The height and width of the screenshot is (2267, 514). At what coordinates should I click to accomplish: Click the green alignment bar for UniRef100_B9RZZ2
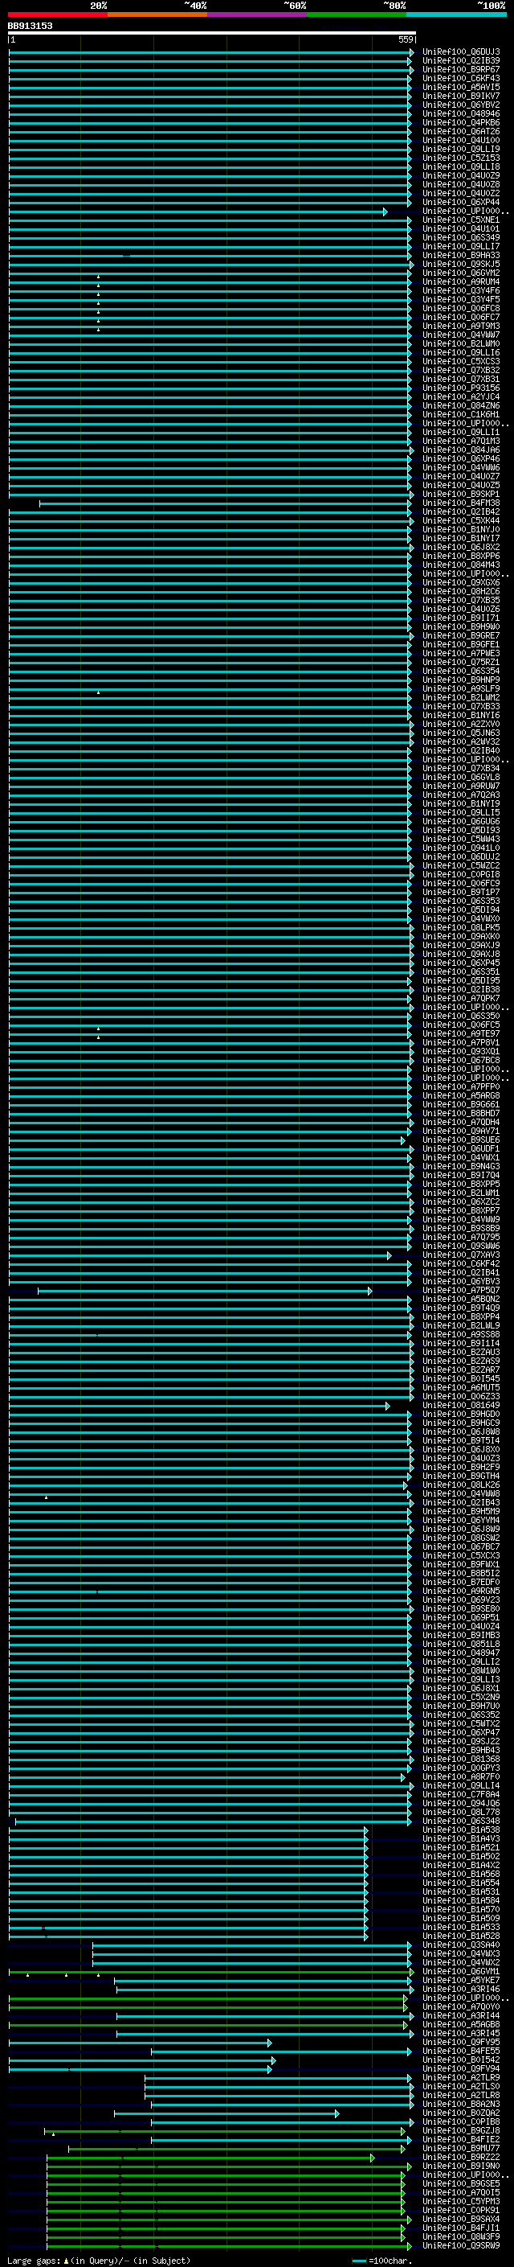(x=211, y=2157)
